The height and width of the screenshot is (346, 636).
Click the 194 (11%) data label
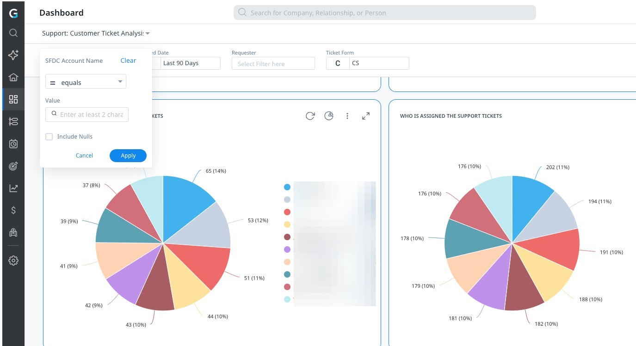coord(600,201)
